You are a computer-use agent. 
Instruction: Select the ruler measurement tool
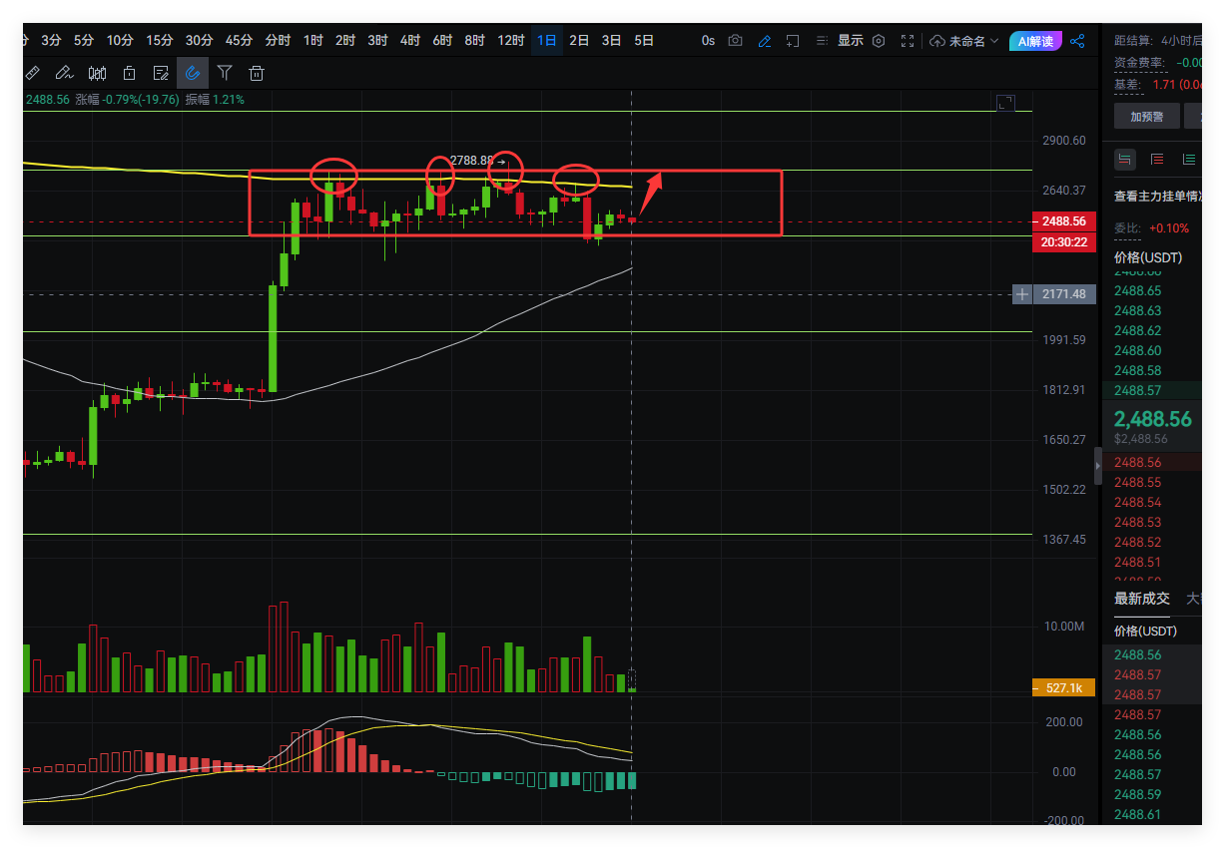pyautogui.click(x=33, y=73)
